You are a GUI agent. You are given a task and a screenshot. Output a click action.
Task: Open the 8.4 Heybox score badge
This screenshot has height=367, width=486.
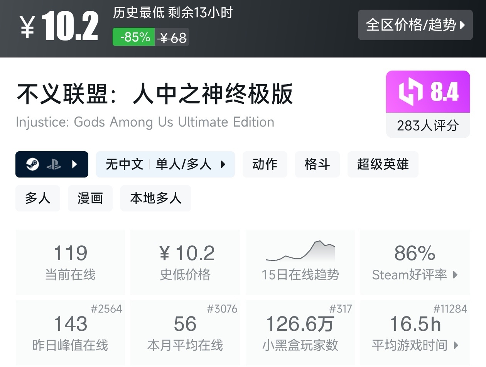click(428, 92)
